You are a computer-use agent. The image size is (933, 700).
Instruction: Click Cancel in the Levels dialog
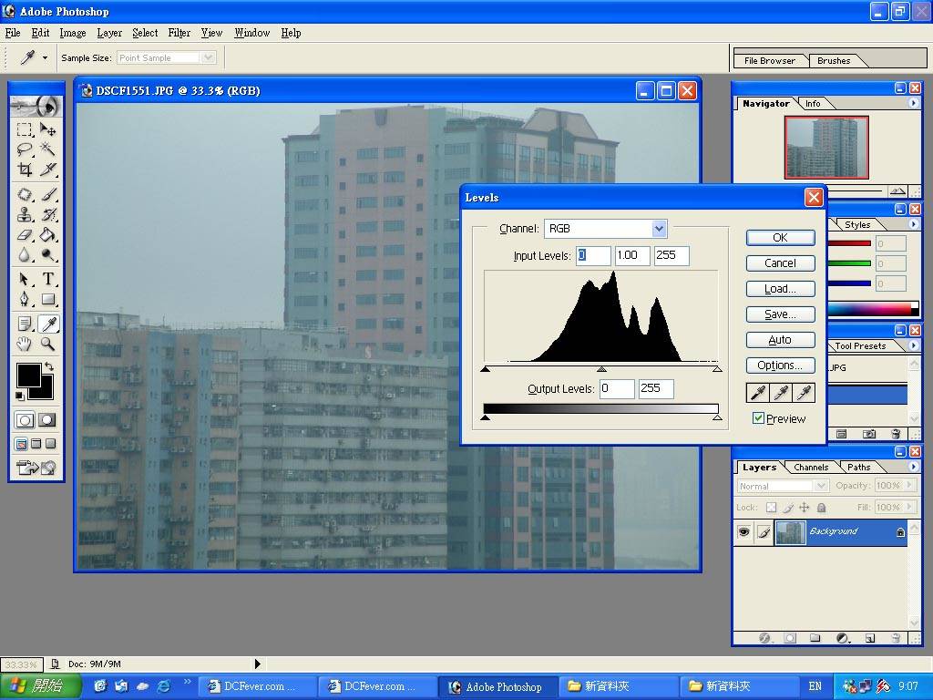(x=780, y=263)
